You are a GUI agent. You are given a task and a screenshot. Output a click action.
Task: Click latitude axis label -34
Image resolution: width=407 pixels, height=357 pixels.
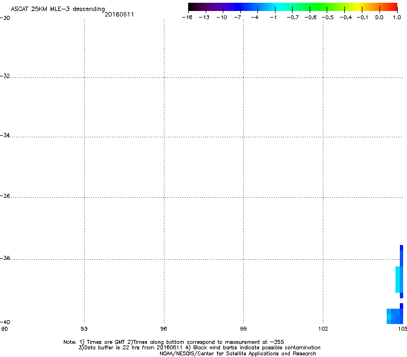tap(5, 135)
